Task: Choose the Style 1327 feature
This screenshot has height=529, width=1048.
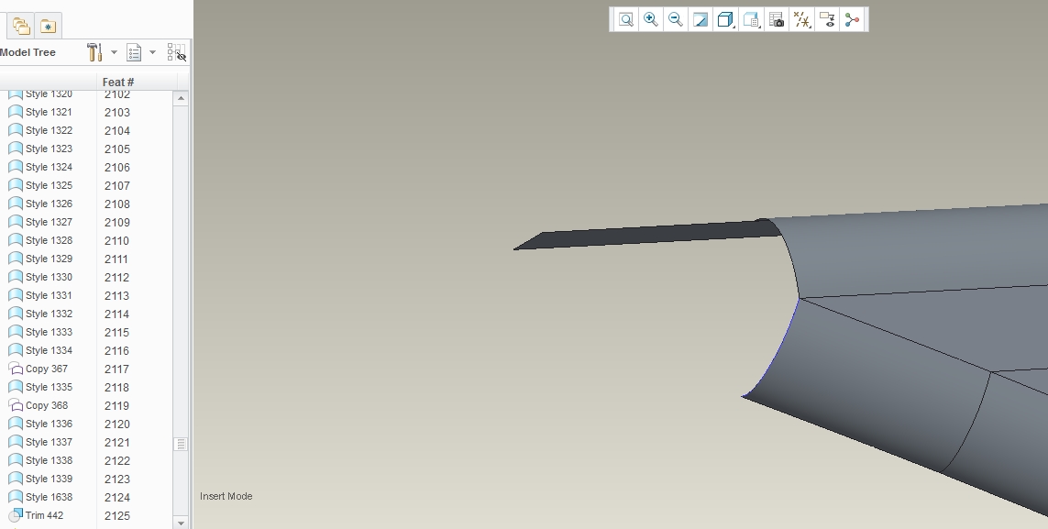Action: (x=49, y=222)
